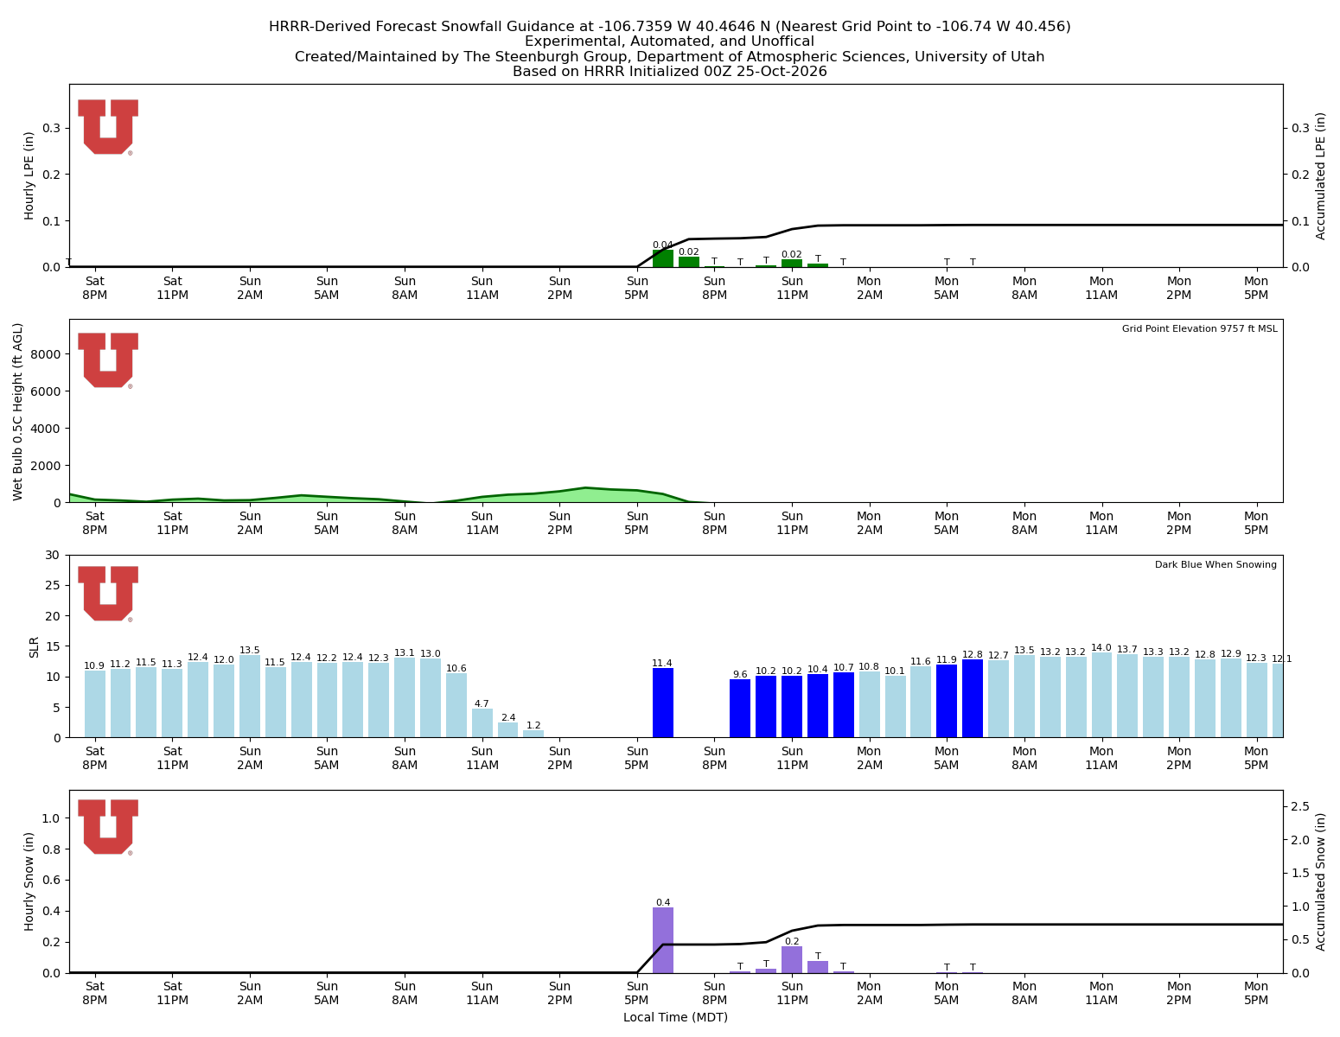Click the 25 tick on the SLR axis

click(54, 585)
